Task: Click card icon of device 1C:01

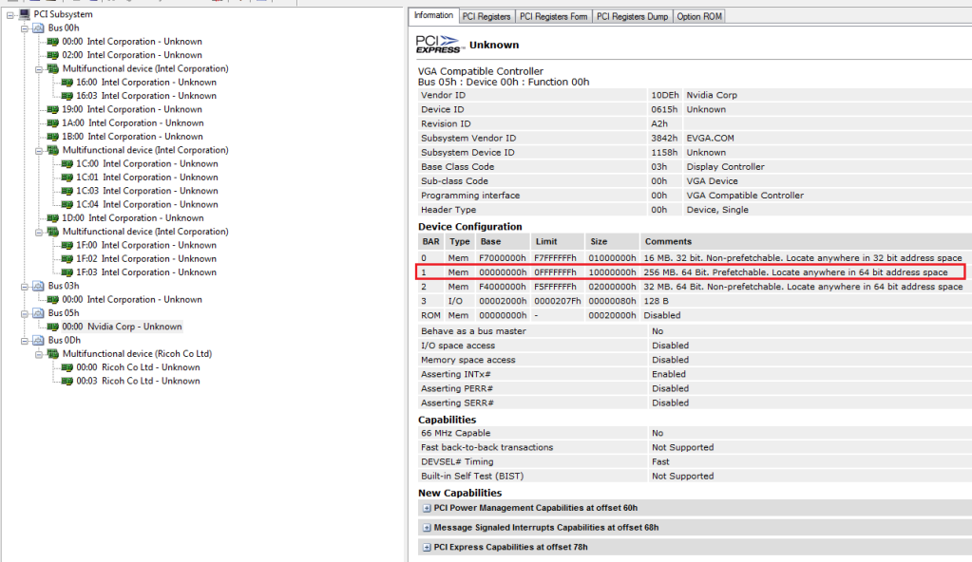Action: click(x=67, y=178)
